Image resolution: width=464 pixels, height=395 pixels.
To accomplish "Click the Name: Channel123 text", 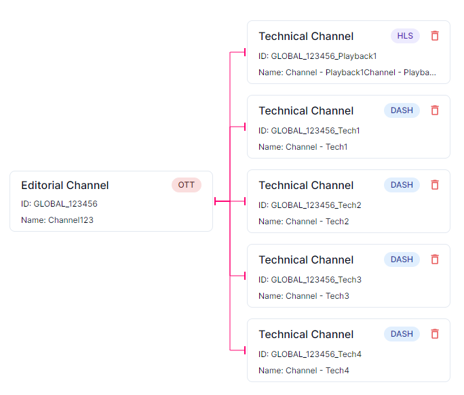I will pyautogui.click(x=57, y=220).
